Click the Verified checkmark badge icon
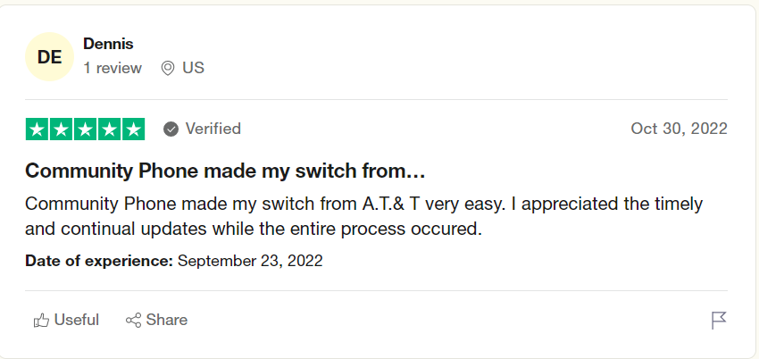 pos(171,129)
